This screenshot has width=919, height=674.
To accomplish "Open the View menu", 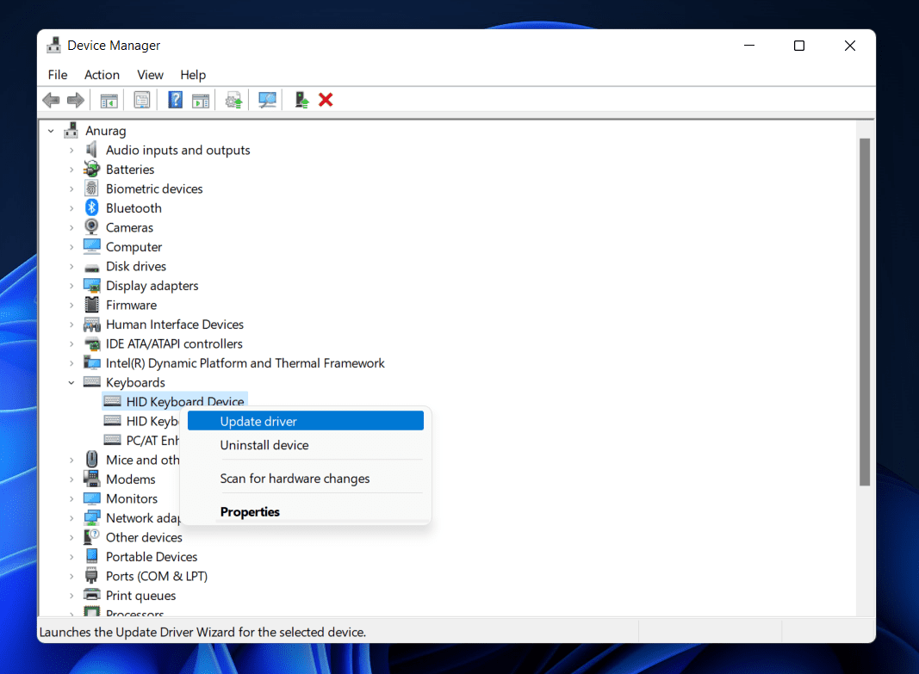I will coord(150,75).
